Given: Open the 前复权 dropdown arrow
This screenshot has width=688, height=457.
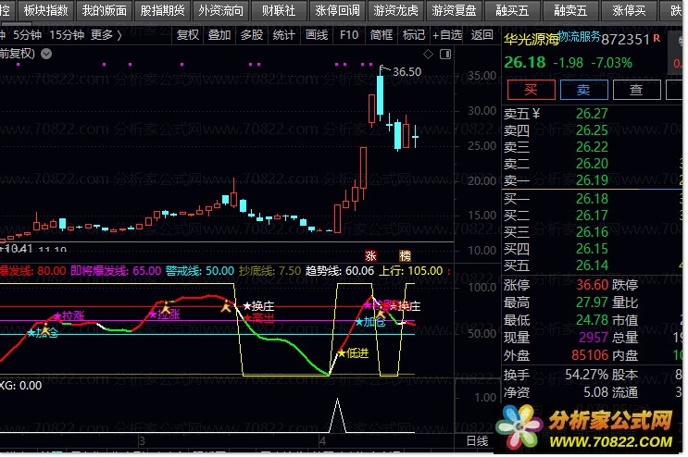Looking at the screenshot, I should pyautogui.click(x=46, y=54).
